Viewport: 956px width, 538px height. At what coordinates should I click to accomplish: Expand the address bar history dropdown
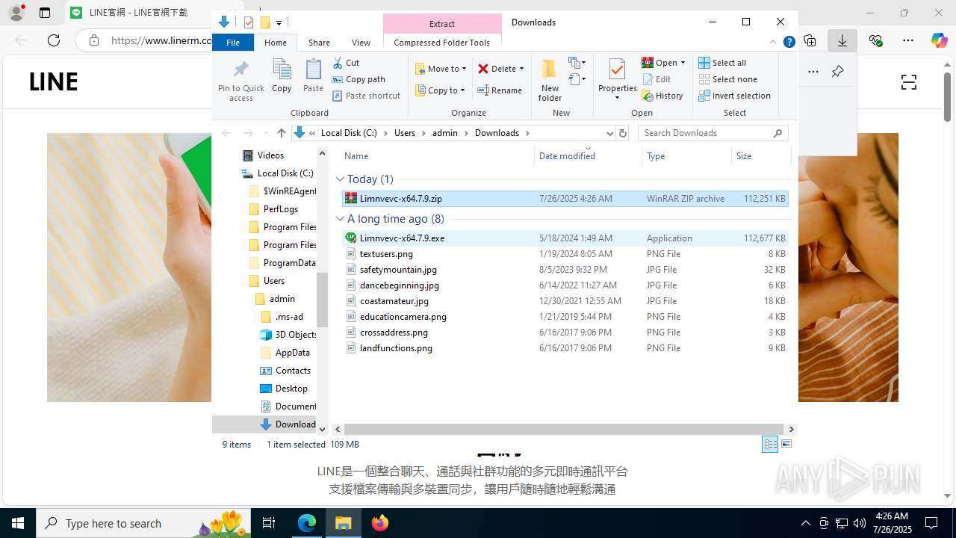pyautogui.click(x=609, y=133)
